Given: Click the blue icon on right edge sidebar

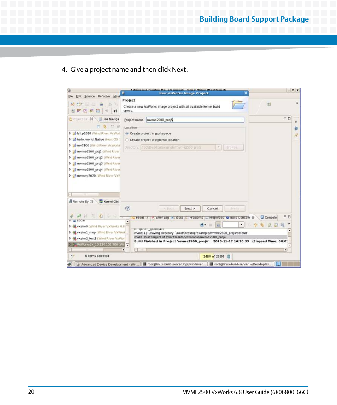Looking at the screenshot, I should tap(296, 128).
